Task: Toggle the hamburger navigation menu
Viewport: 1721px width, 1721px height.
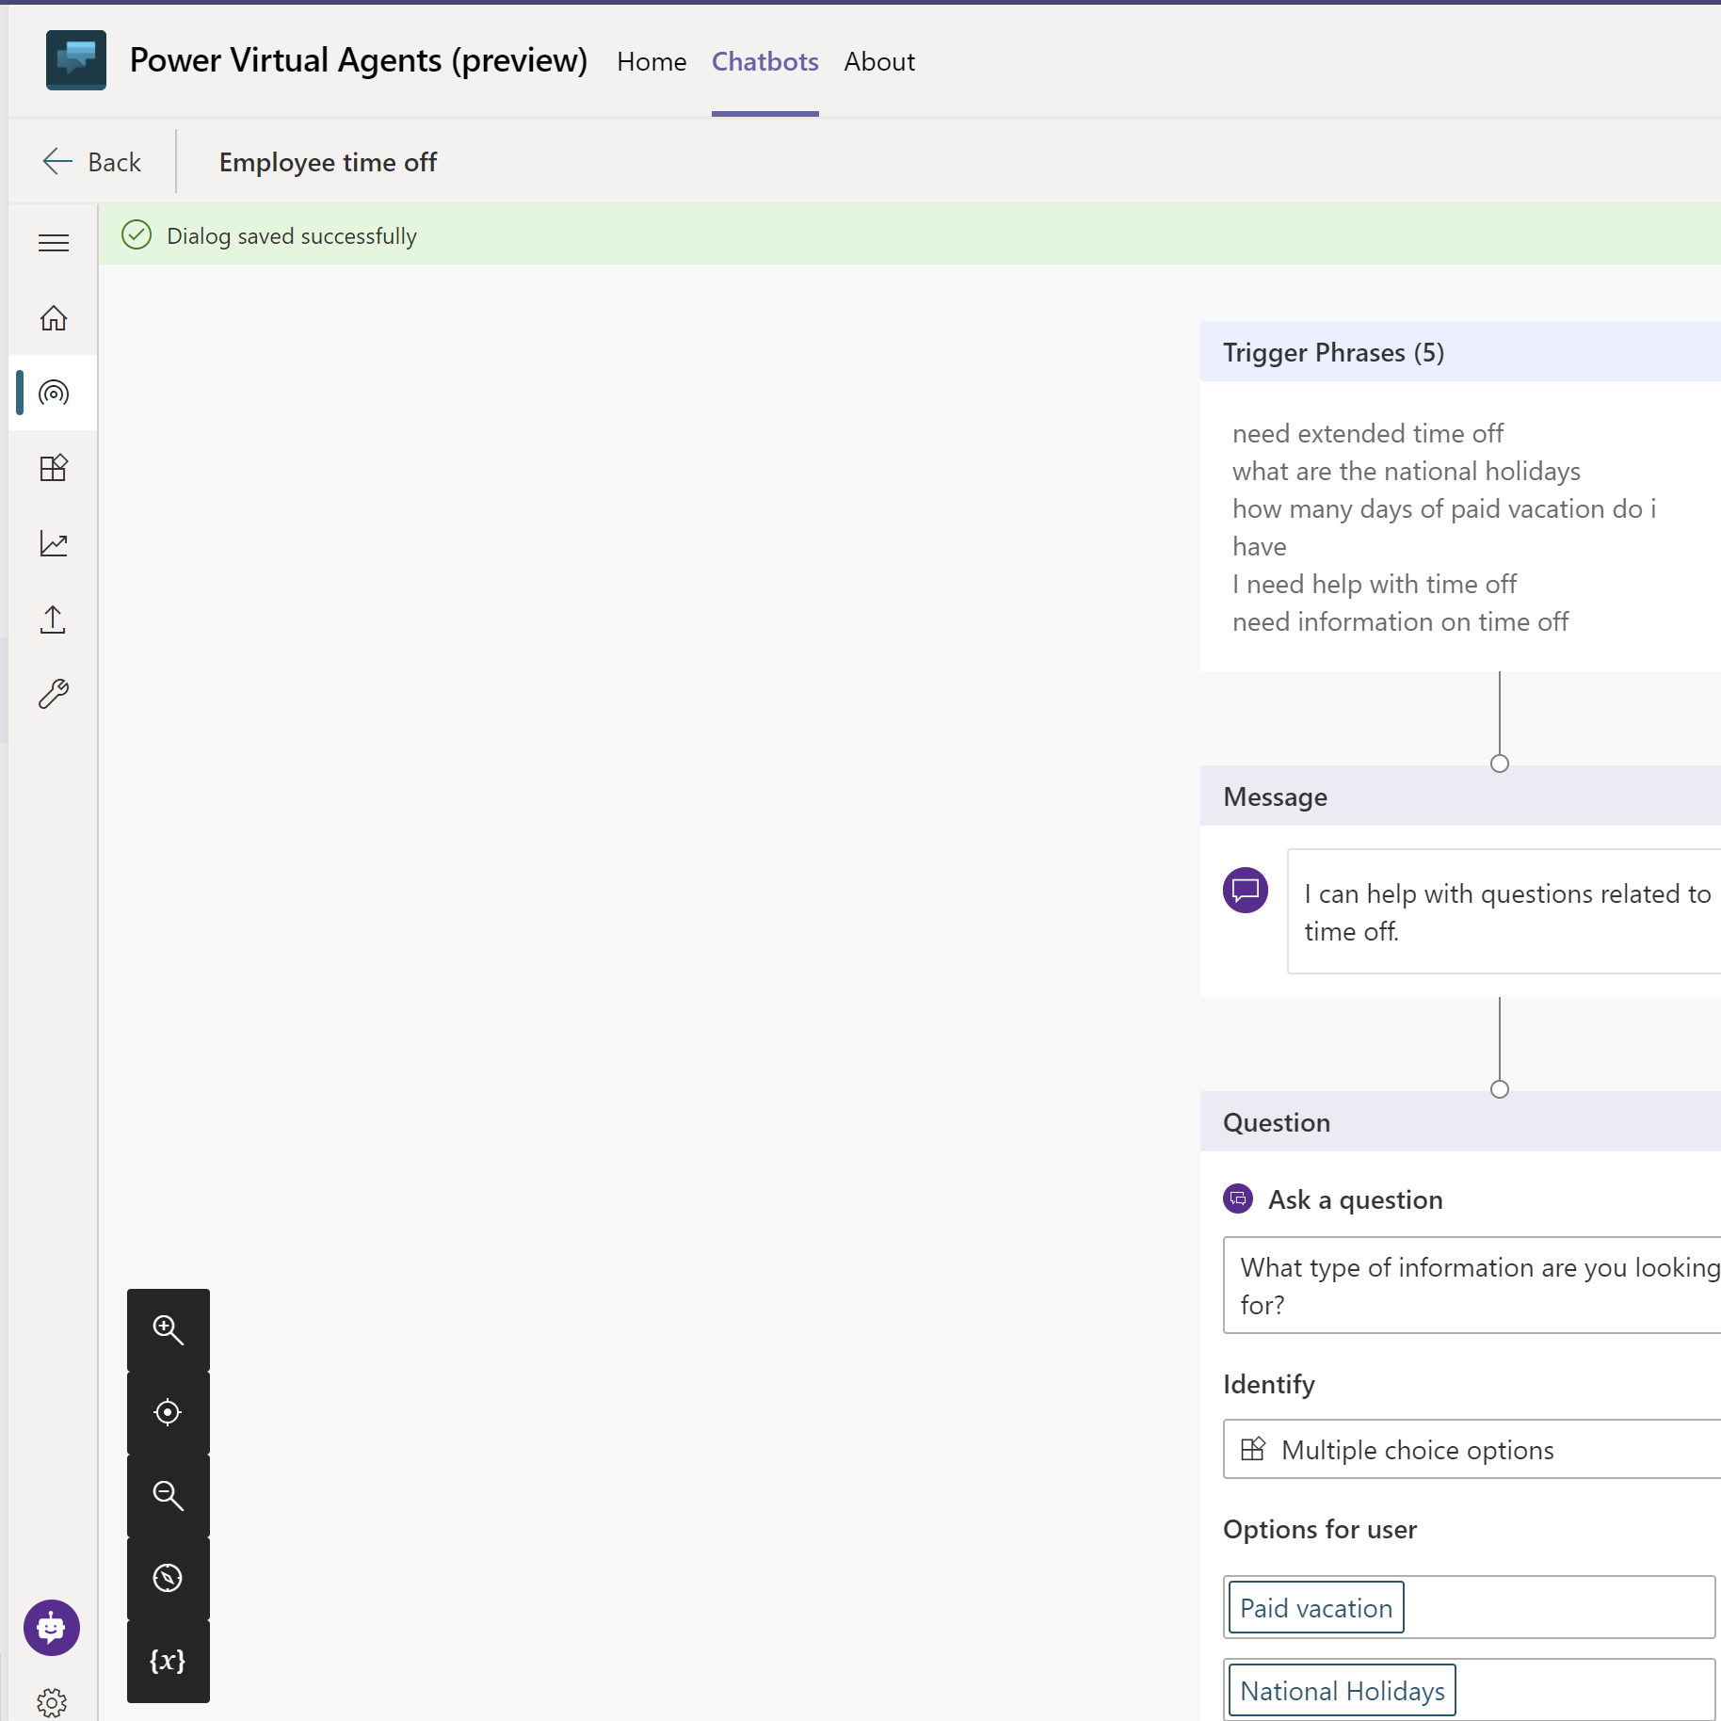Action: pos(54,243)
